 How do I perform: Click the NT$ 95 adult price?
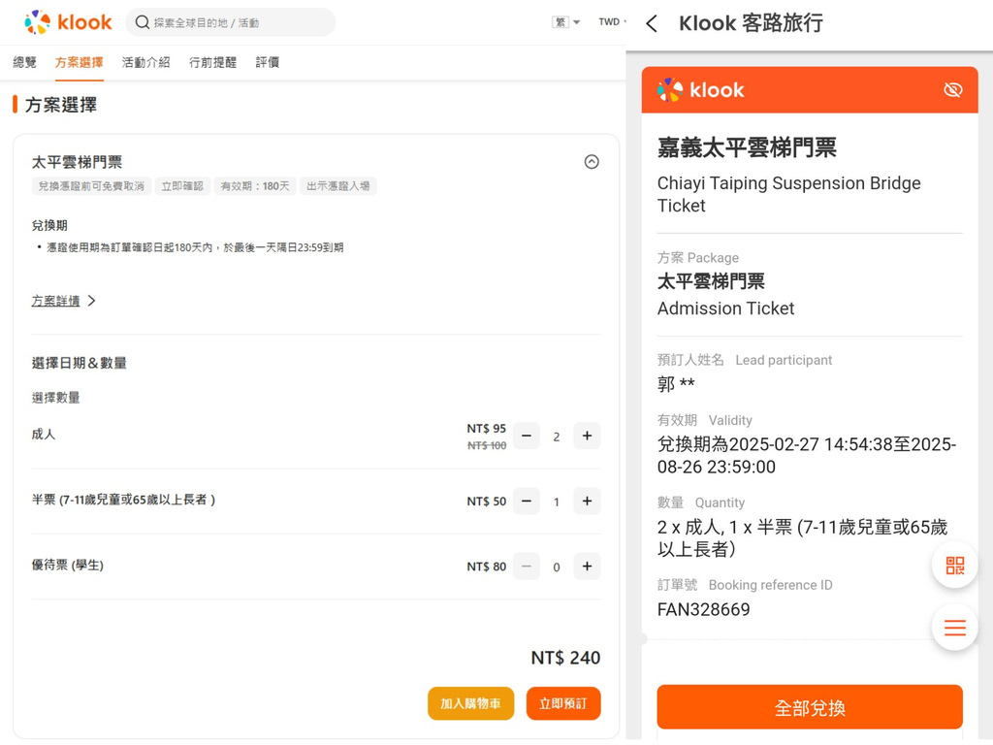487,428
